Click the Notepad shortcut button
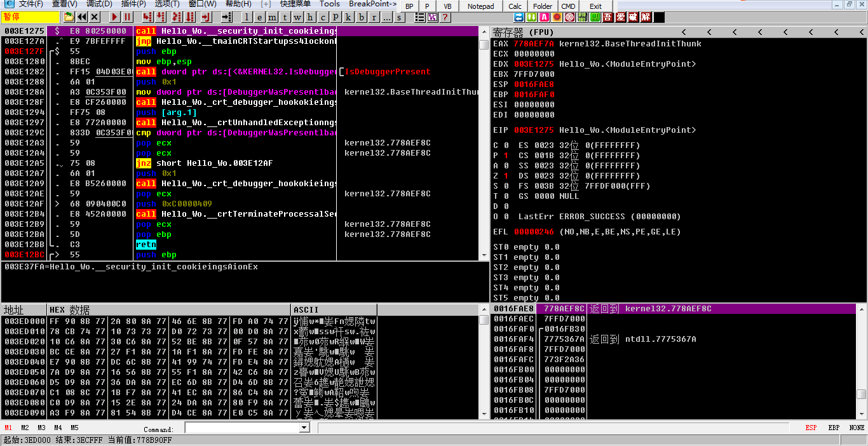Viewport: 868px width, 446px height. [480, 6]
